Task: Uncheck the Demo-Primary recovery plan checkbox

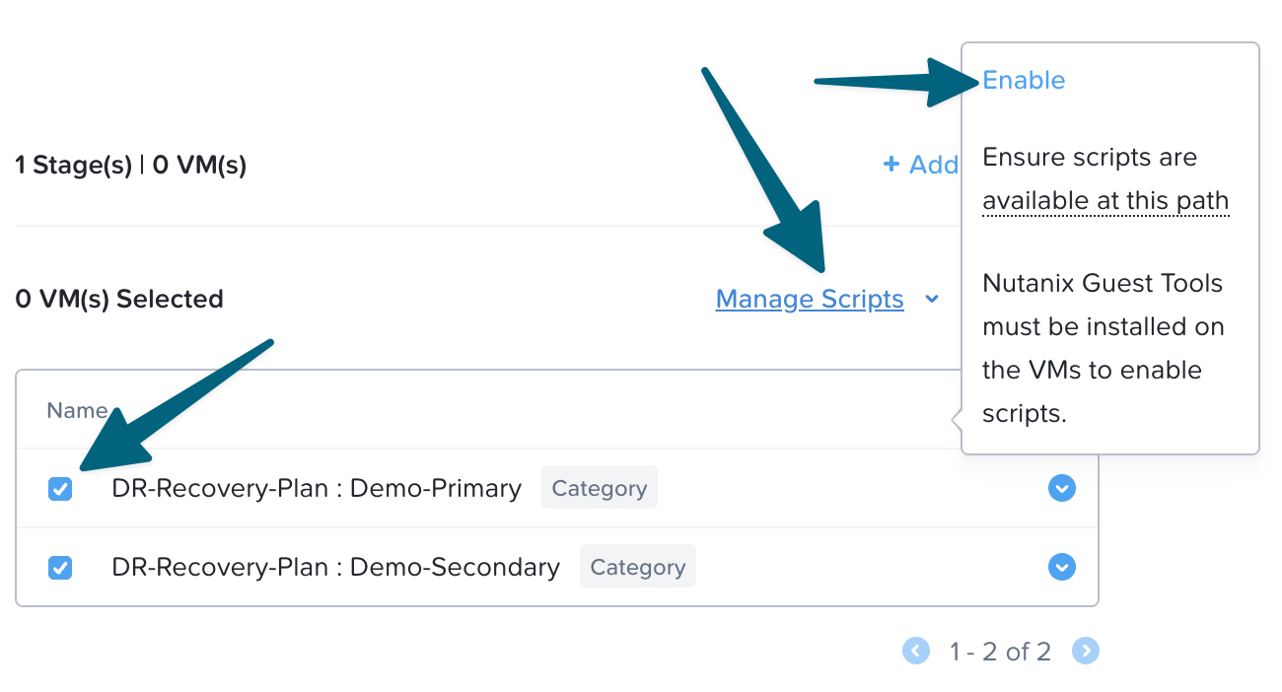Action: tap(60, 489)
